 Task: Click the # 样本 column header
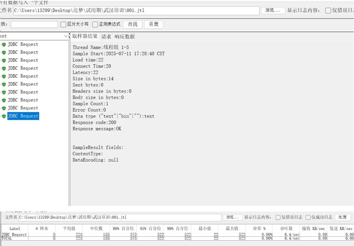click(x=42, y=228)
